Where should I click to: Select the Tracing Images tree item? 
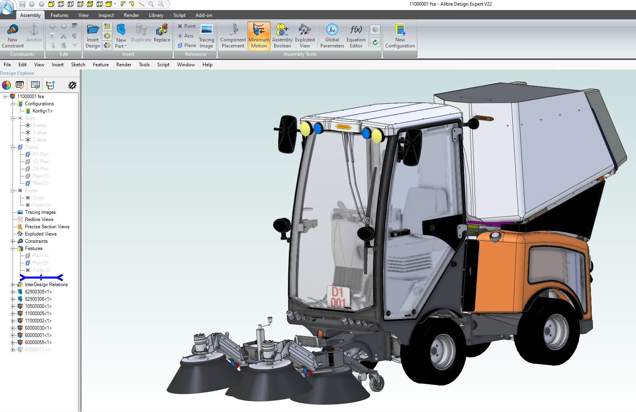tap(40, 212)
